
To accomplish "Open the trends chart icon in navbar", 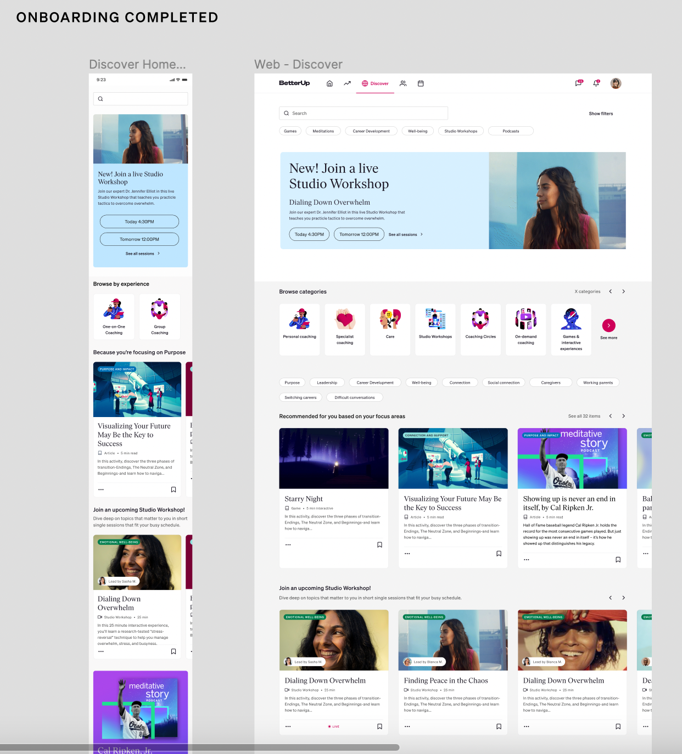I will tap(347, 83).
